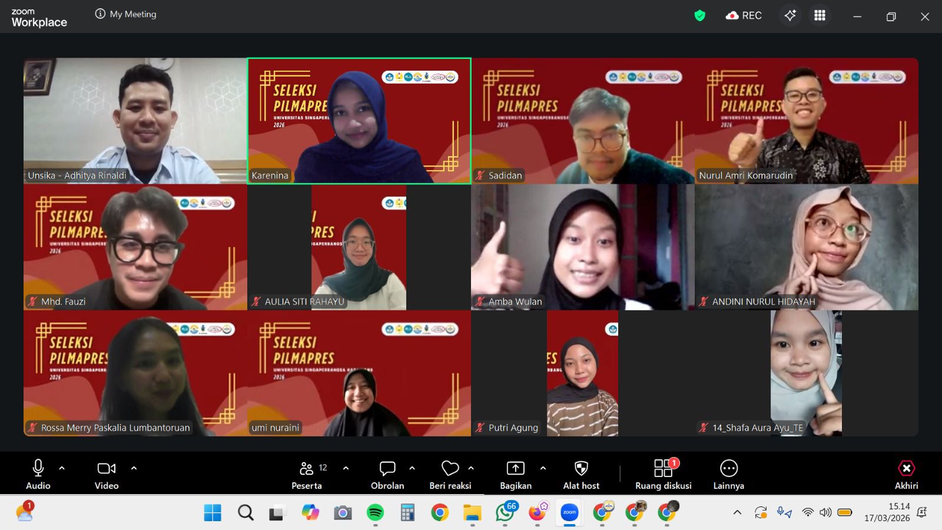Mute the Audio microphone

point(38,468)
